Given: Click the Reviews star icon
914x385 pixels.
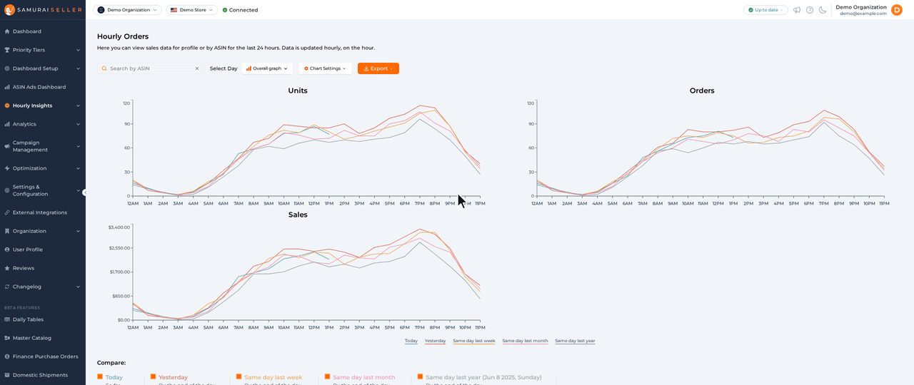Looking at the screenshot, I should point(7,268).
